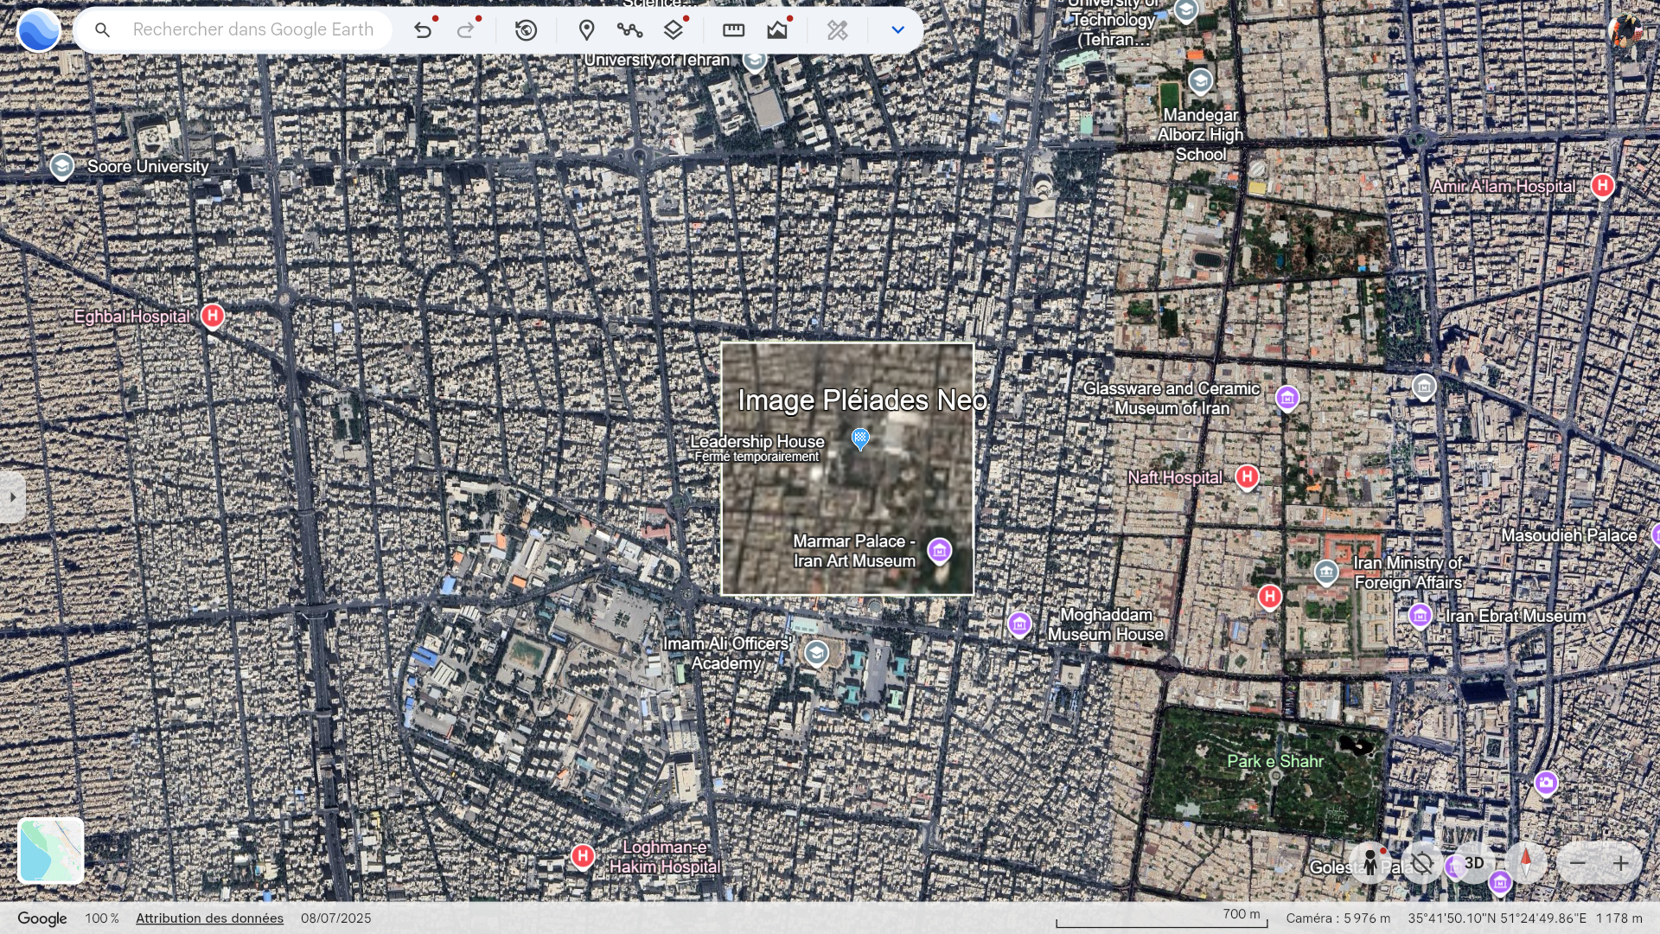The height and width of the screenshot is (934, 1660).
Task: Click the Google Earth logo menu button
Action: click(39, 30)
